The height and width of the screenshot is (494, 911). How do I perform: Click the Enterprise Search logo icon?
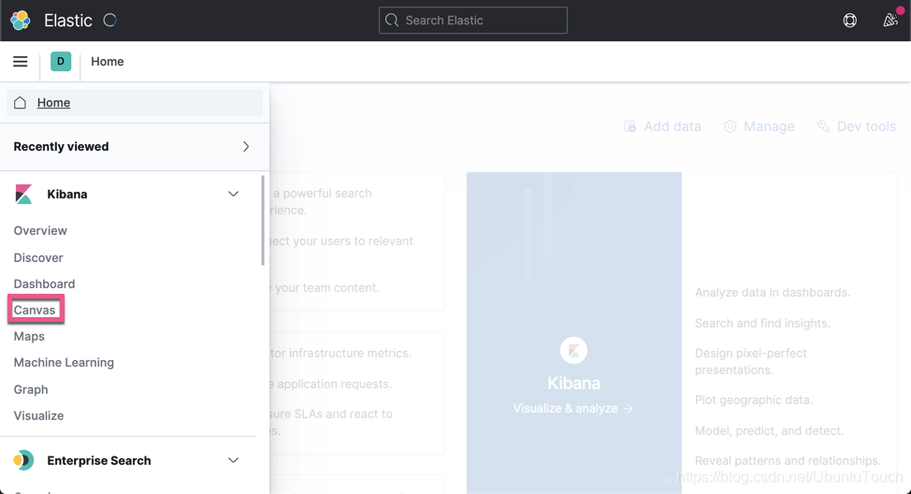pyautogui.click(x=23, y=460)
